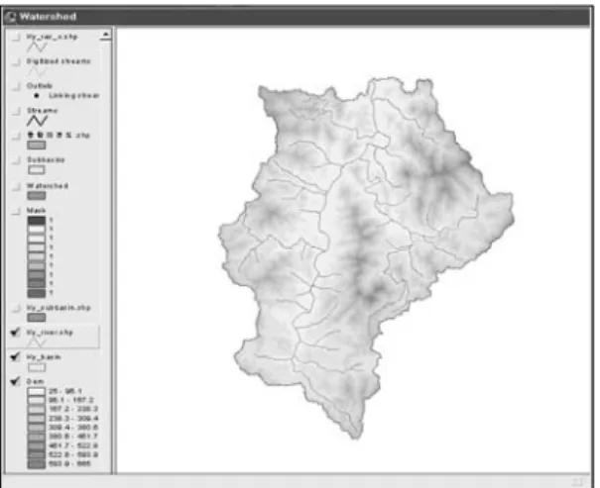
Task: Toggle the Mask layer checkbox
Action: point(16,211)
